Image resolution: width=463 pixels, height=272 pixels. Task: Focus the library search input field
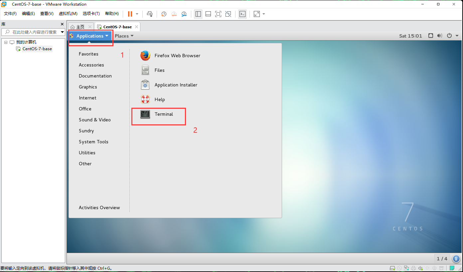coord(34,32)
